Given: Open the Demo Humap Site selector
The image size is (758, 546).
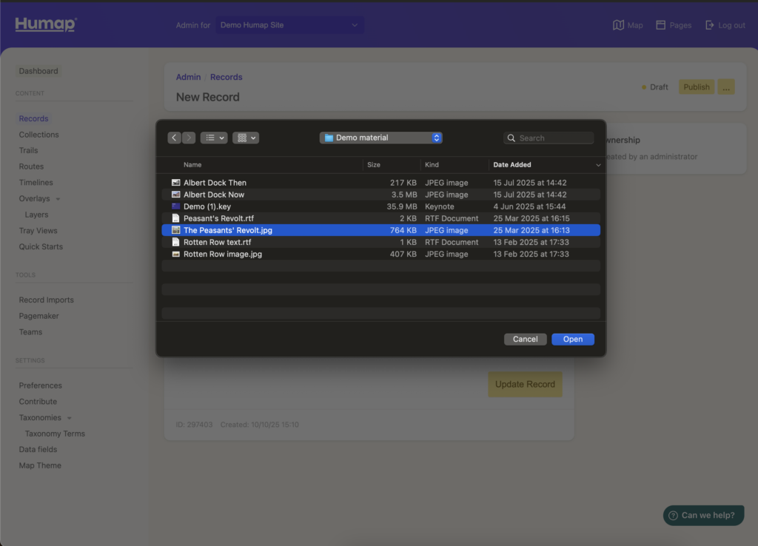Looking at the screenshot, I should point(289,24).
